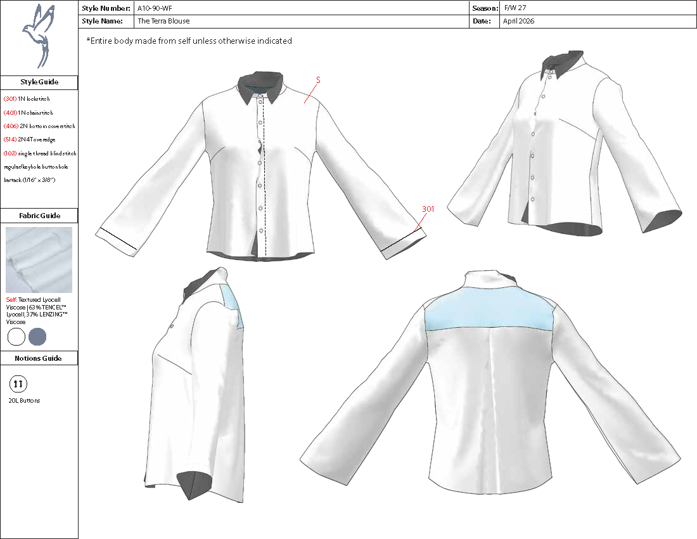Select the 20L Buttons notion icon
697x539 pixels.
click(x=20, y=383)
